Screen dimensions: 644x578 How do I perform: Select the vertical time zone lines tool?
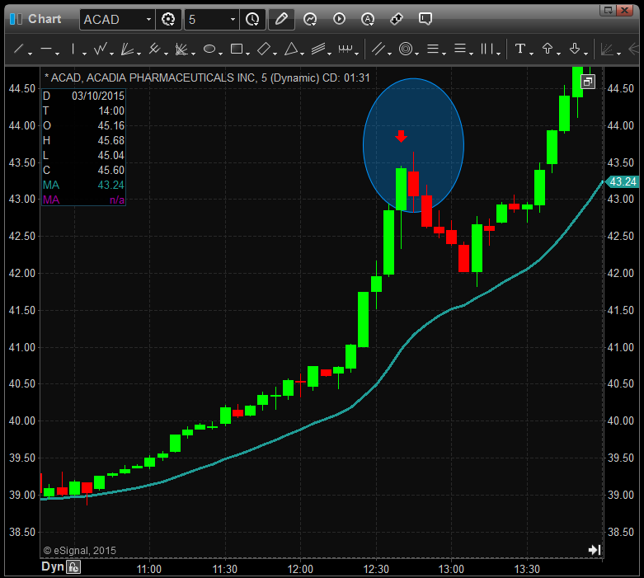[x=487, y=49]
